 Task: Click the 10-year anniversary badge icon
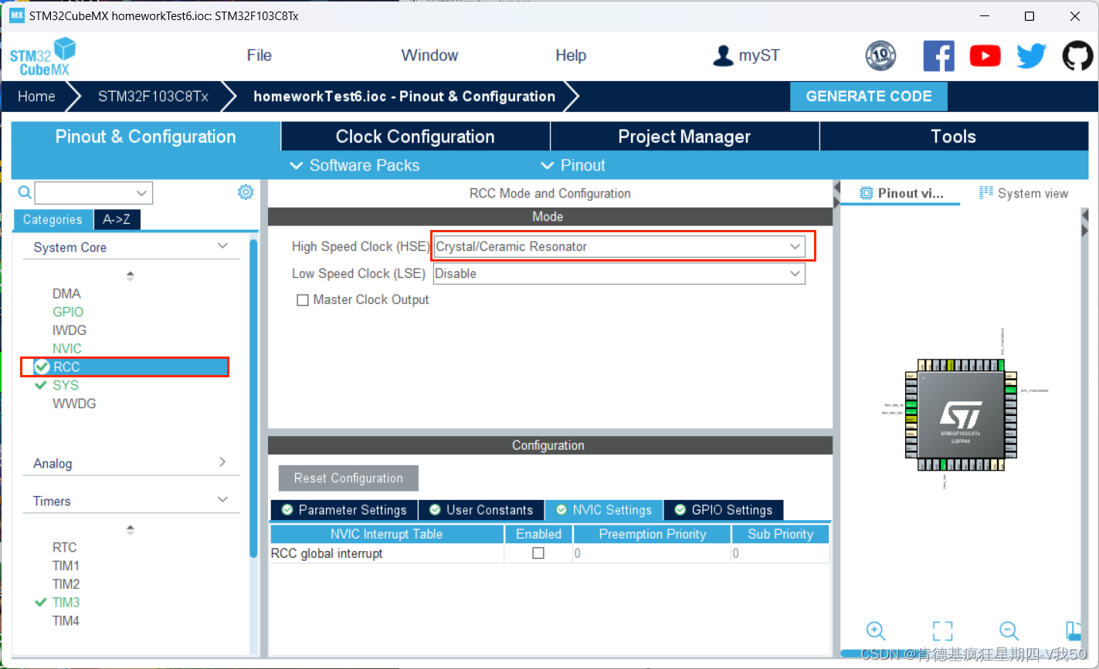(881, 56)
